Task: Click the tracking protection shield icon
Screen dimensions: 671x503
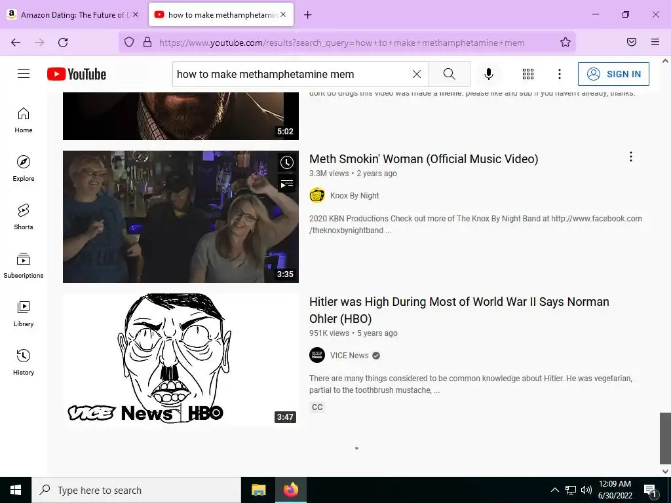Action: pos(129,43)
